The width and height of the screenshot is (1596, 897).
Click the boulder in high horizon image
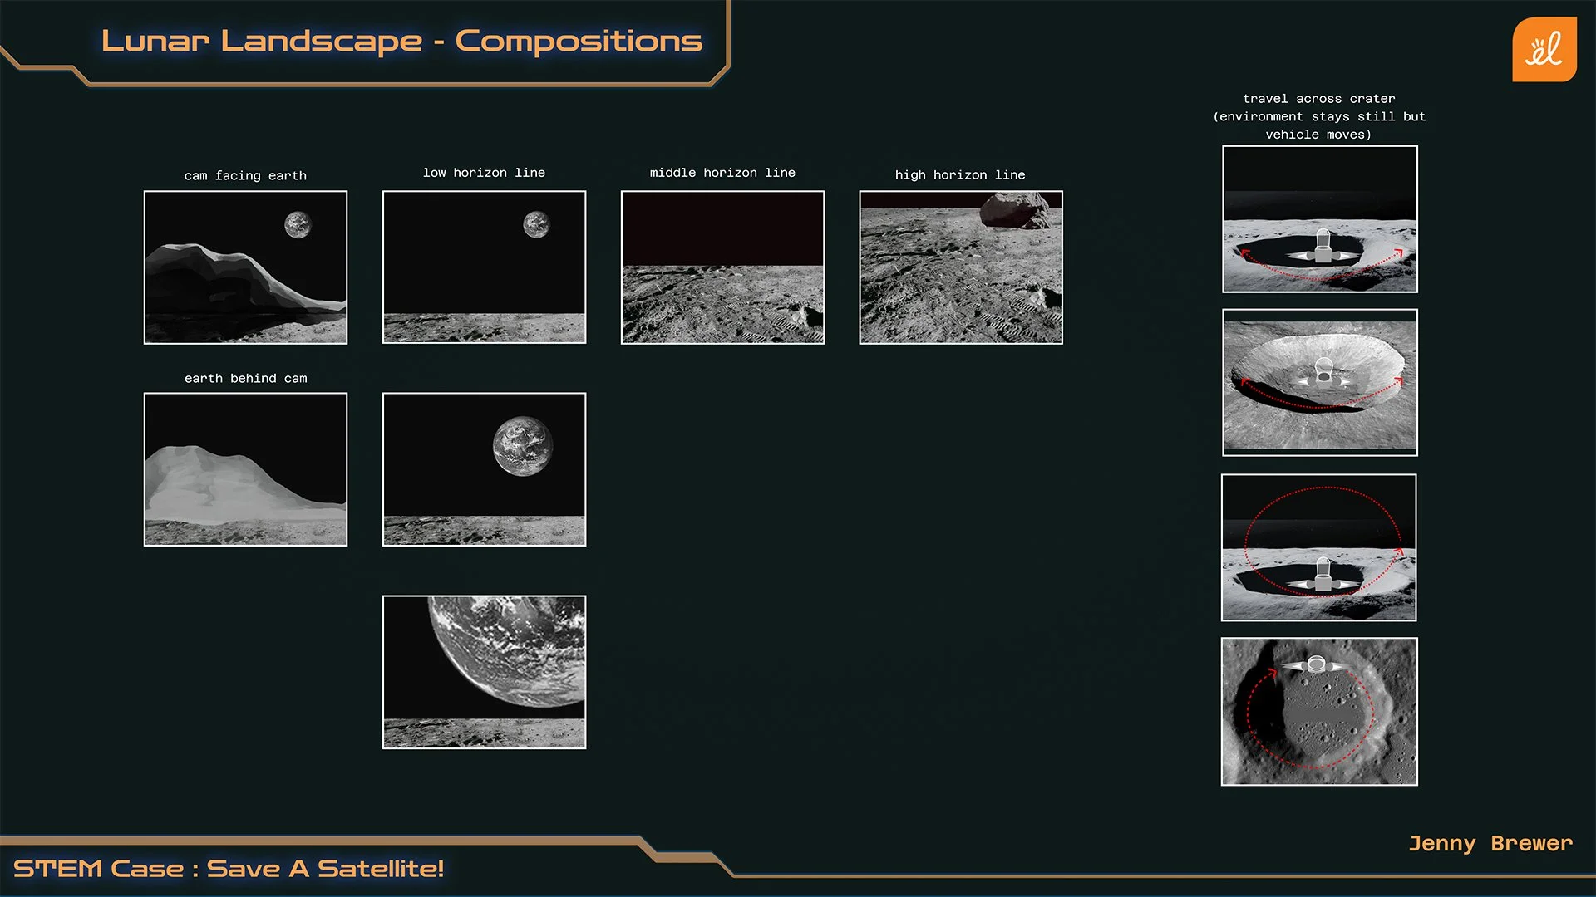coord(1013,210)
